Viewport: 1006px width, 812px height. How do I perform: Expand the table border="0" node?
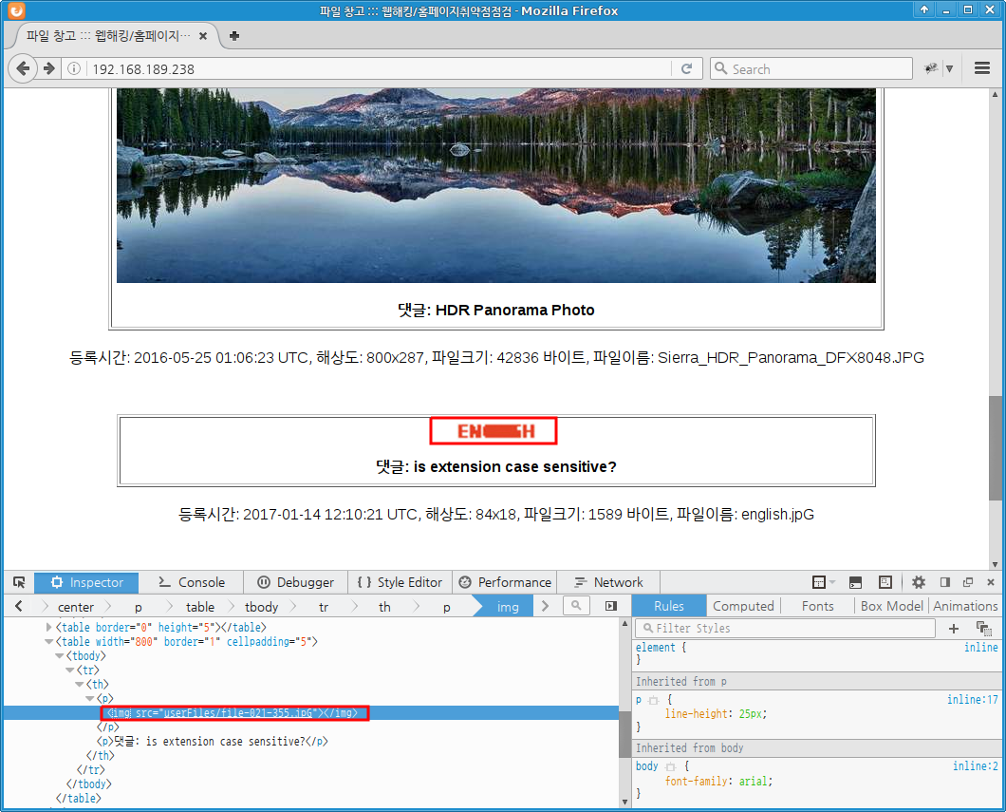click(48, 627)
